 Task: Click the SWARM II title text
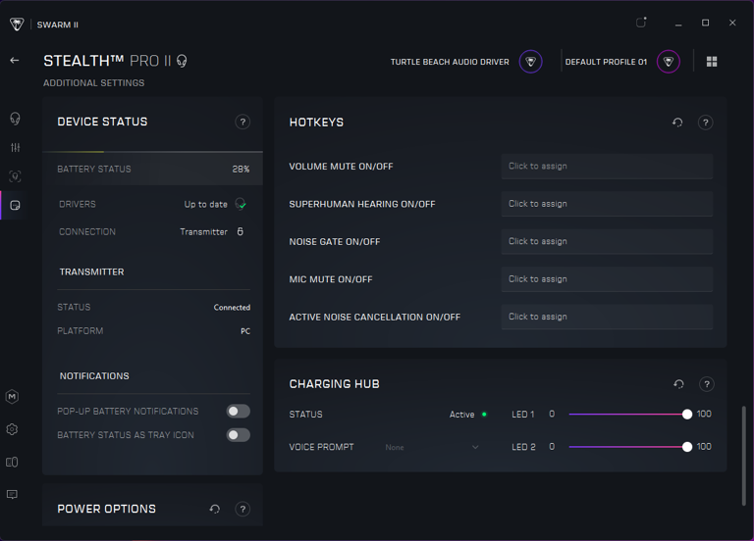coord(58,25)
